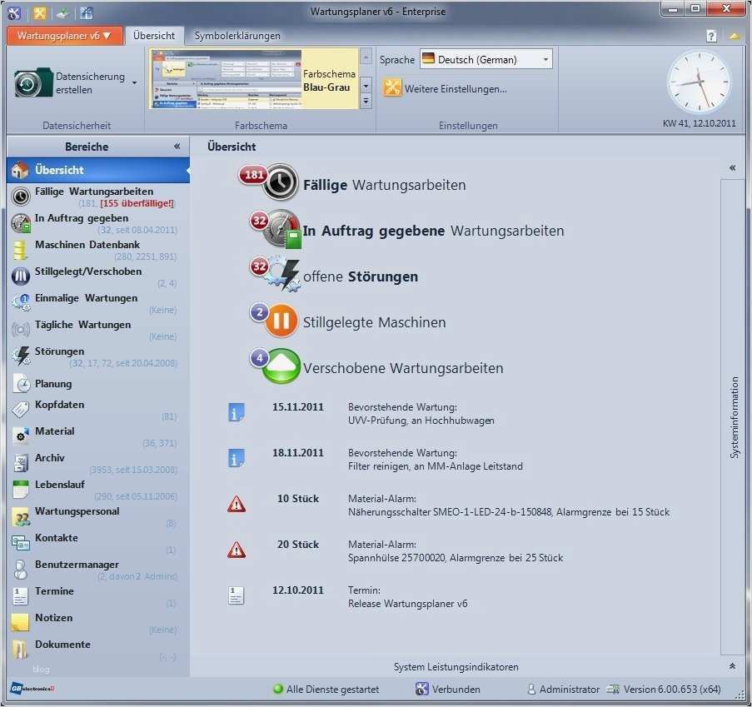Select the Blau-Grau Farbschema thumbnail
The image size is (752, 707).
pos(254,78)
